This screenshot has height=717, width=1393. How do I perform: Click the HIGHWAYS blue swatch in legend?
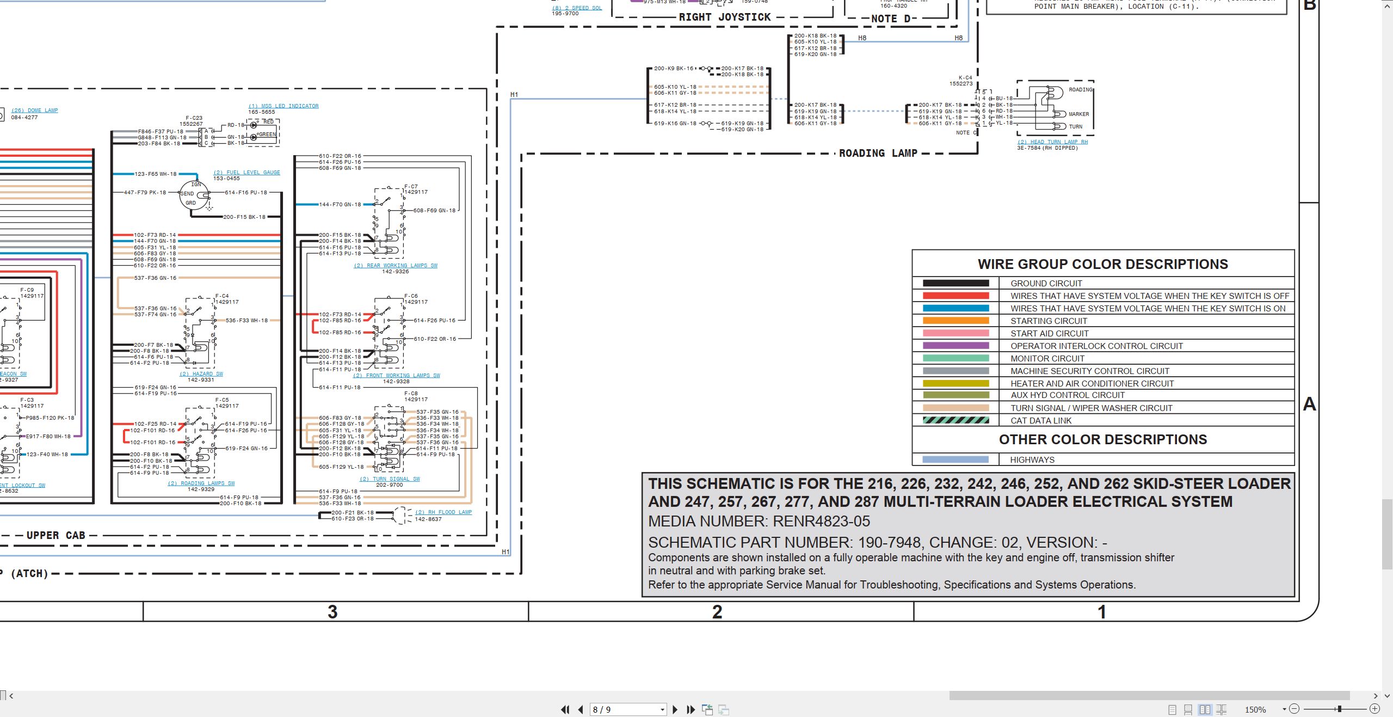pyautogui.click(x=956, y=459)
